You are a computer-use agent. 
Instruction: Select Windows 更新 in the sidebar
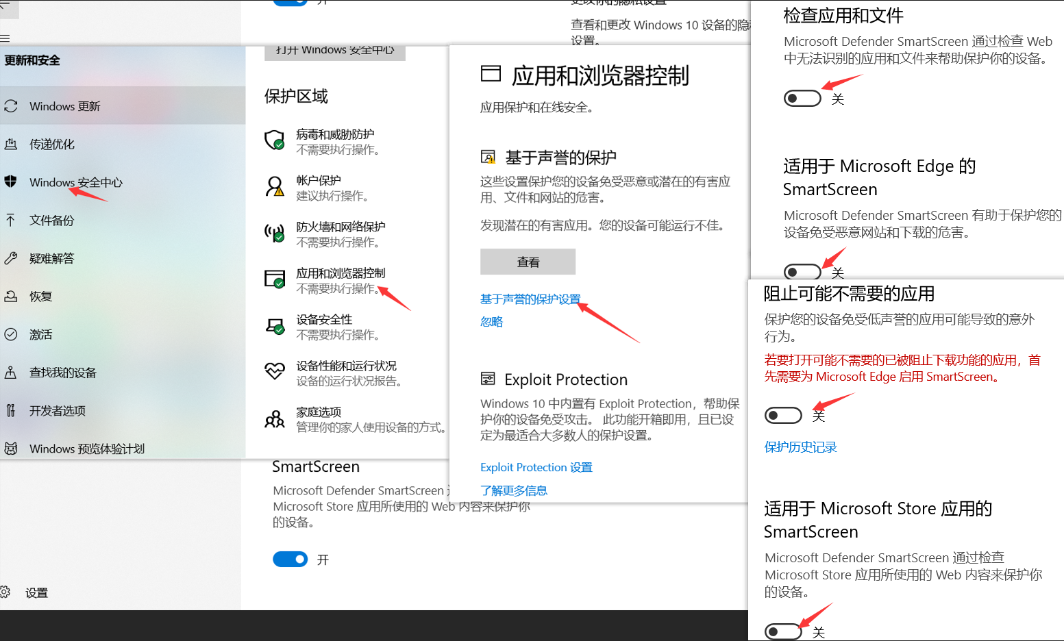(x=65, y=107)
